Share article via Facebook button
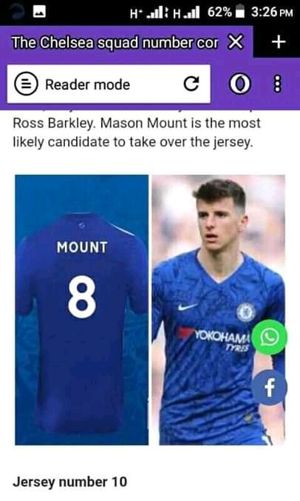This screenshot has height=501, width=300. point(270,388)
